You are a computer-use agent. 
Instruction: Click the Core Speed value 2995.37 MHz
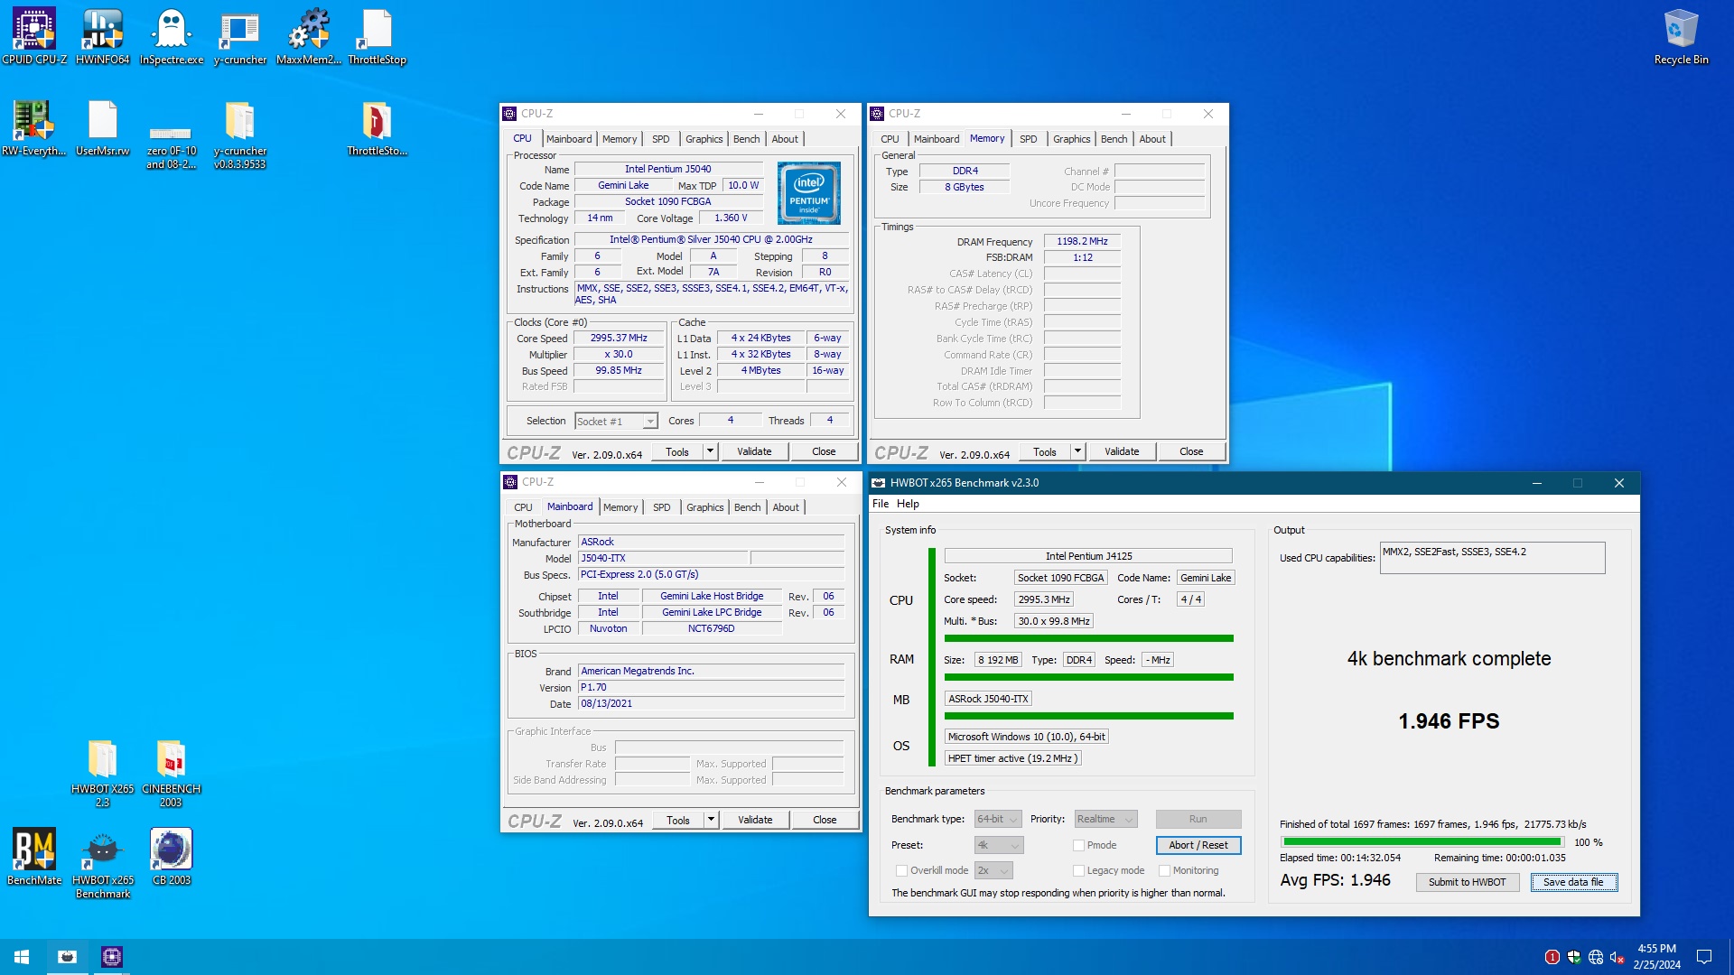pos(619,338)
